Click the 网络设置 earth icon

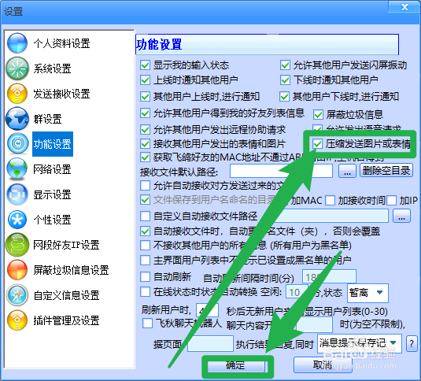coord(17,169)
